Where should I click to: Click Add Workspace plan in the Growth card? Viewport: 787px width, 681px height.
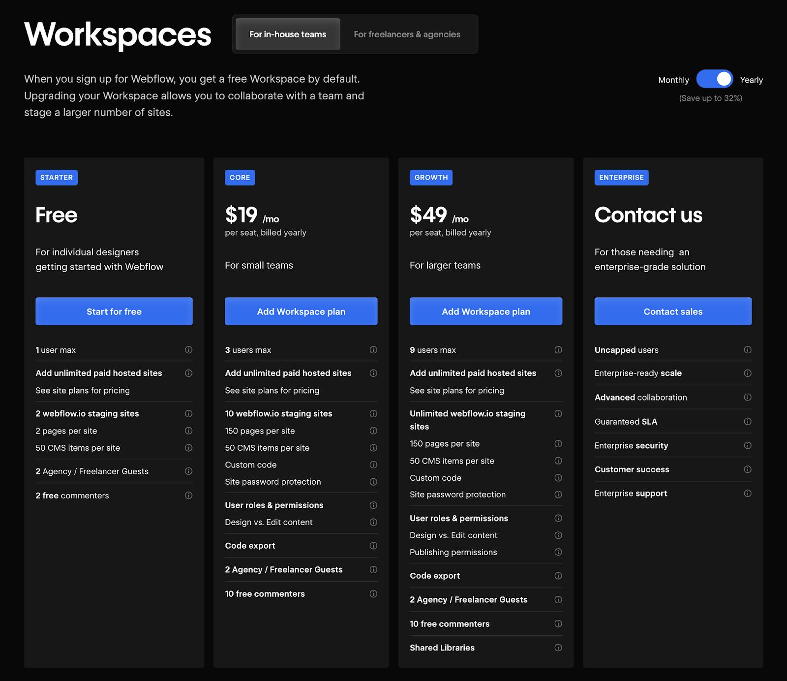pyautogui.click(x=486, y=311)
